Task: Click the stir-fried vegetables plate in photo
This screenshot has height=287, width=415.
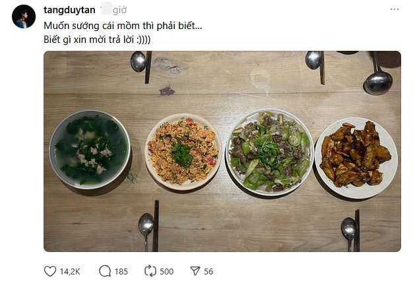Action: pos(269,151)
